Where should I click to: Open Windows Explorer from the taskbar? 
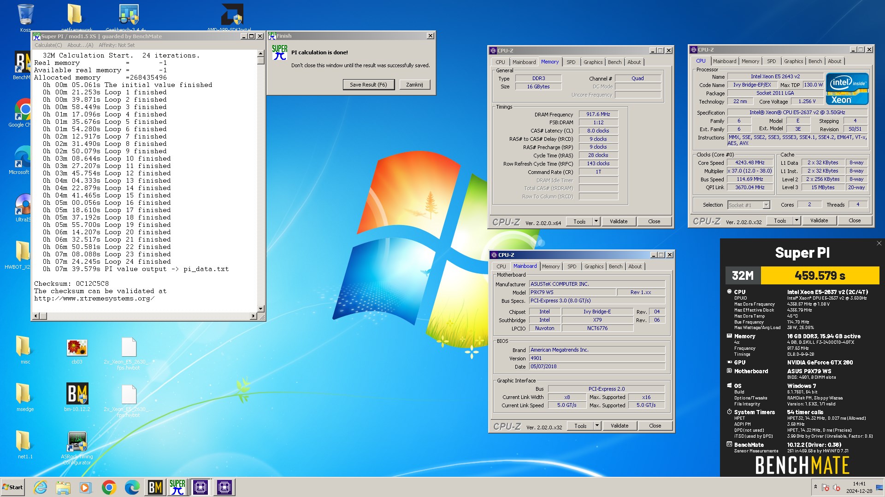click(x=63, y=487)
